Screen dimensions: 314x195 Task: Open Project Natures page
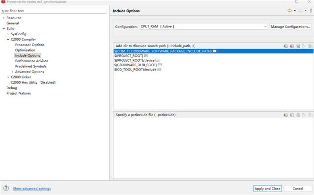coord(19,93)
